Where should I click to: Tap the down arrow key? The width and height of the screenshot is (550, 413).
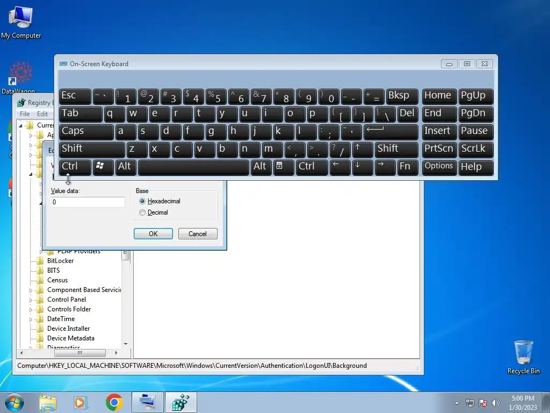pyautogui.click(x=363, y=167)
